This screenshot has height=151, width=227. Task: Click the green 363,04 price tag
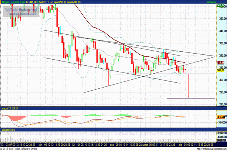point(221,6)
